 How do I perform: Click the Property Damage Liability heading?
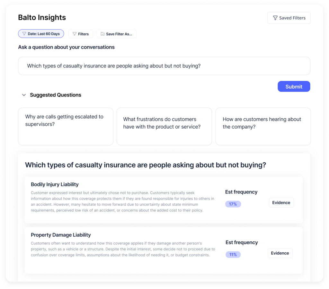coord(61,235)
